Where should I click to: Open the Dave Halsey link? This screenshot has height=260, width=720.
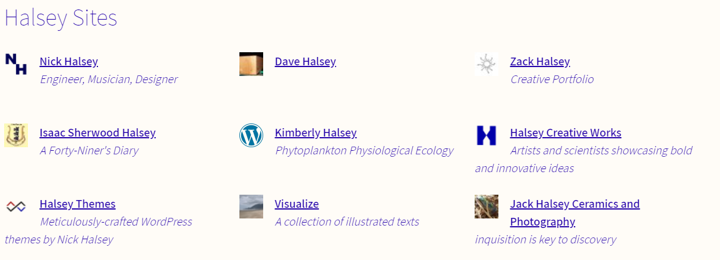(305, 61)
